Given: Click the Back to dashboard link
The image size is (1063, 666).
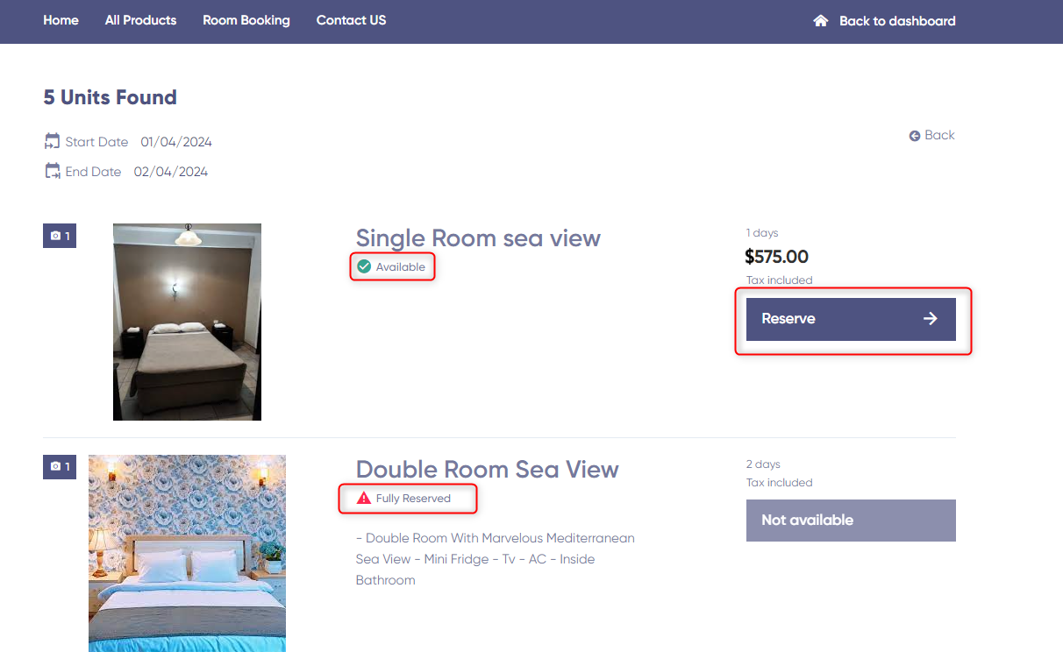Looking at the screenshot, I should pyautogui.click(x=896, y=21).
